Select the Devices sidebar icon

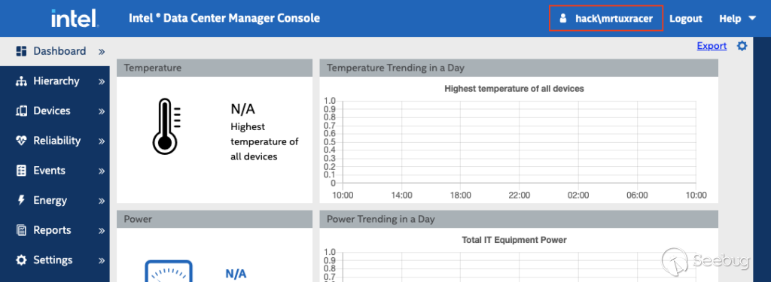(x=21, y=111)
